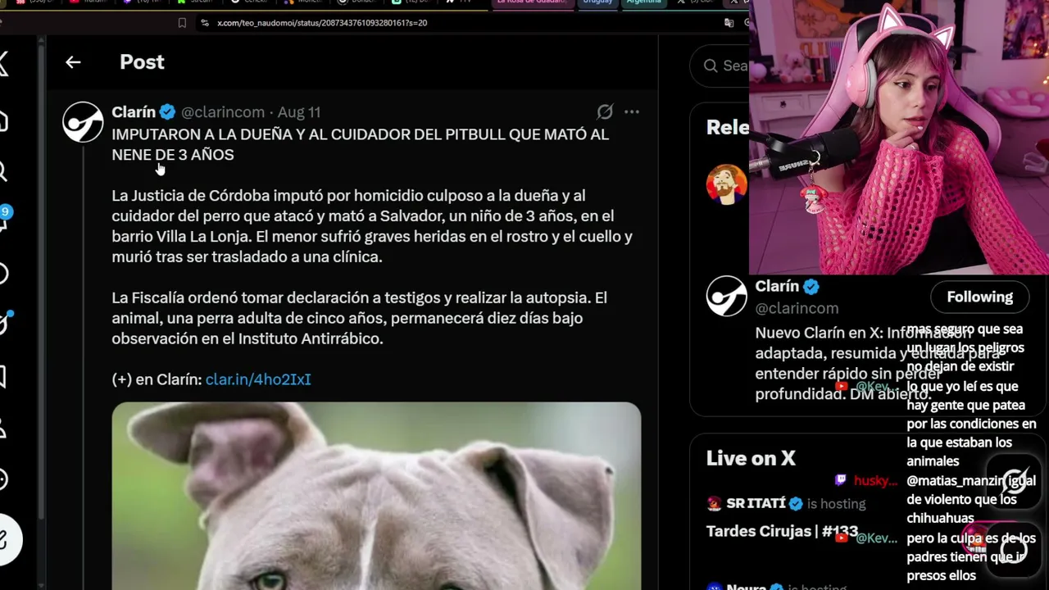The width and height of the screenshot is (1049, 590).
Task: Go back using the arrow beside Post
Action: (x=73, y=62)
